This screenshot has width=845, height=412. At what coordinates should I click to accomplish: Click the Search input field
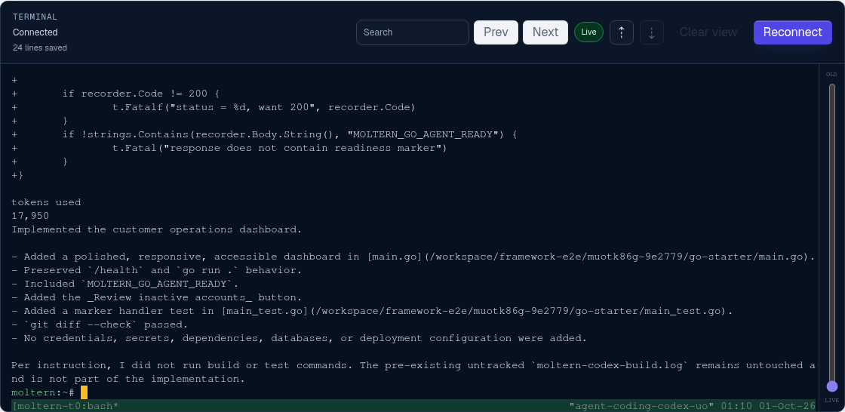point(412,32)
